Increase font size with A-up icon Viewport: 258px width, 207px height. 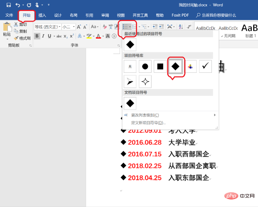pos(79,27)
